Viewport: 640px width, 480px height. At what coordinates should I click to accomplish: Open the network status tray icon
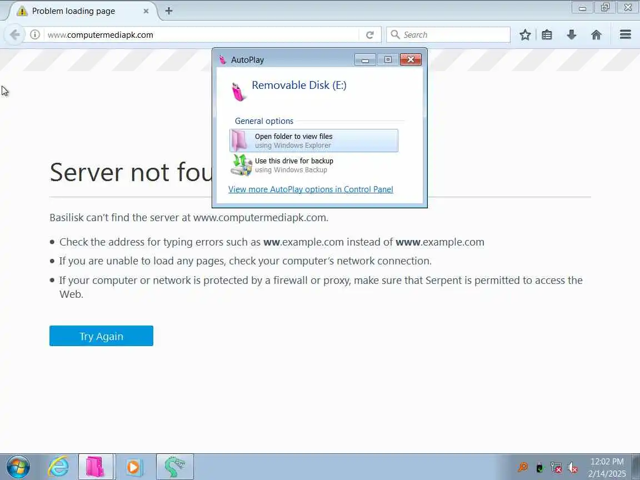pyautogui.click(x=556, y=467)
